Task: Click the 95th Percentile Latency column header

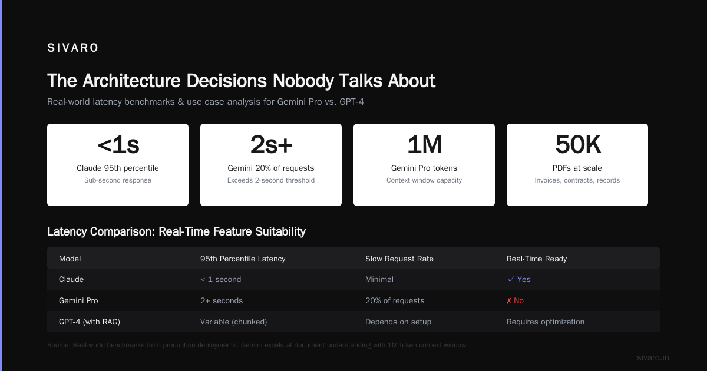Action: 243,259
